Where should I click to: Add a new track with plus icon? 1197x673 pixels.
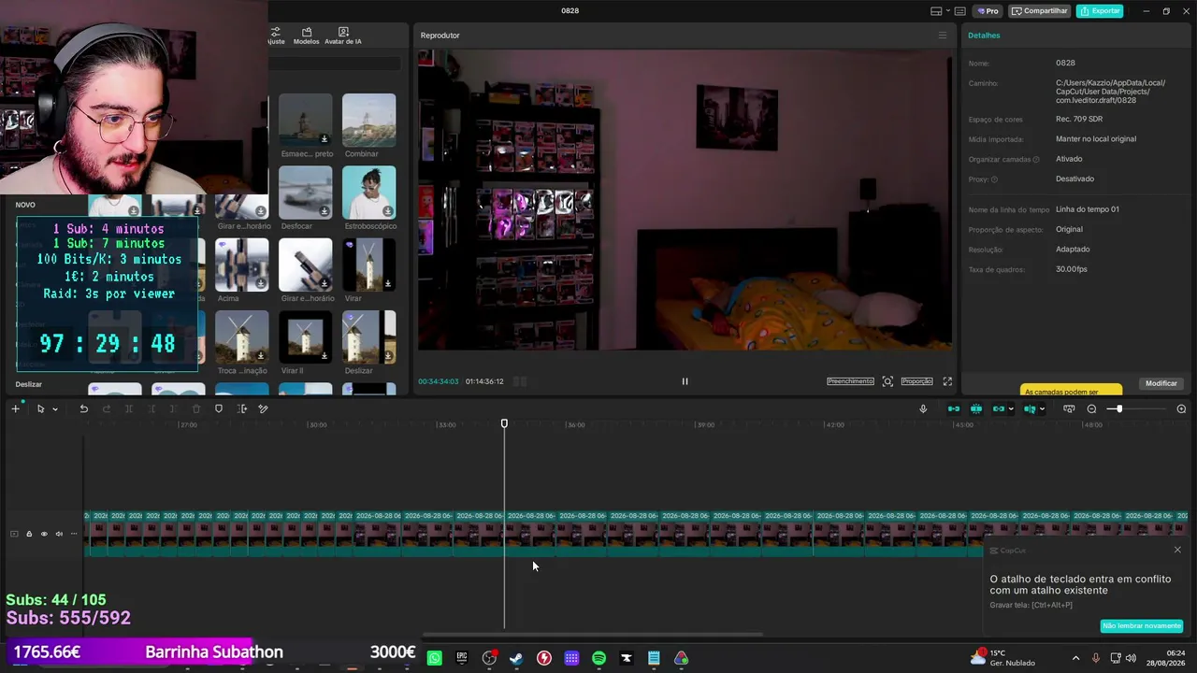tap(15, 408)
